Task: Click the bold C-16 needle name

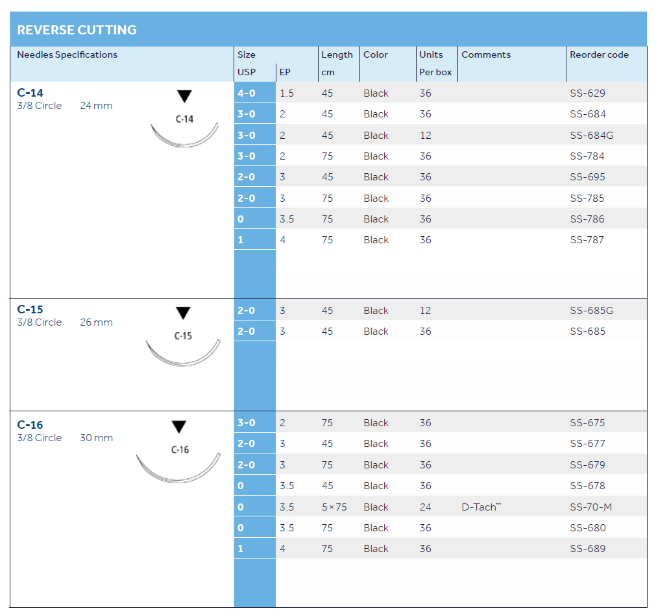Action: coord(30,425)
